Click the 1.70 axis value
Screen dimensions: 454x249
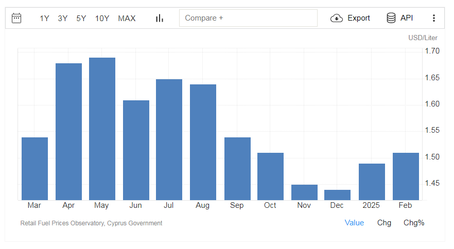[432, 51]
